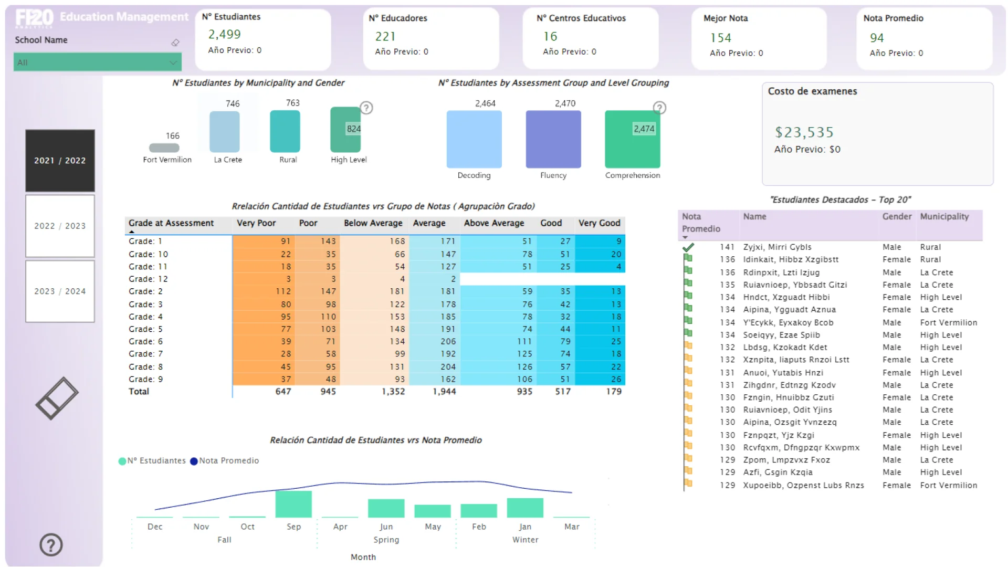The height and width of the screenshot is (567, 1008).
Task: Click the large eraser reset filters icon
Action: tap(57, 398)
